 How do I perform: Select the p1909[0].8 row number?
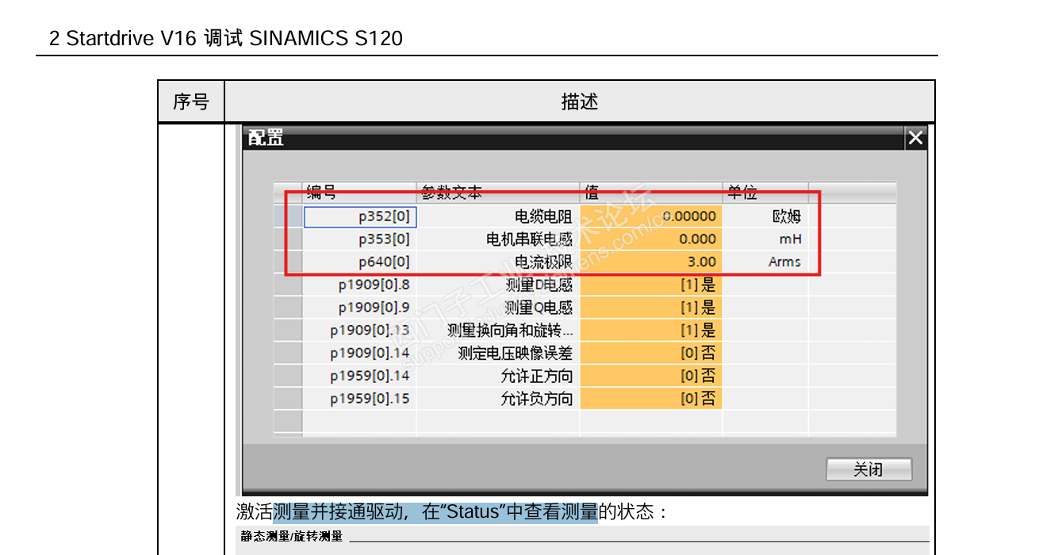coord(360,285)
